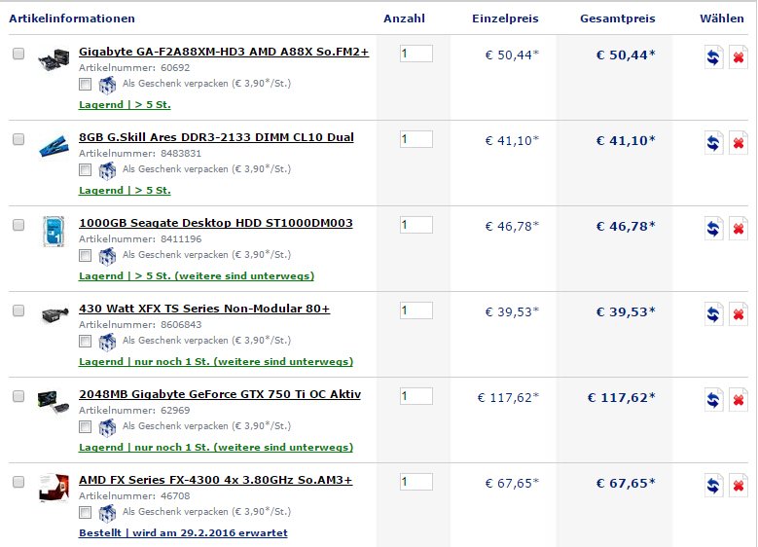Delete 1000GB Seagate HDD from cart

[739, 229]
